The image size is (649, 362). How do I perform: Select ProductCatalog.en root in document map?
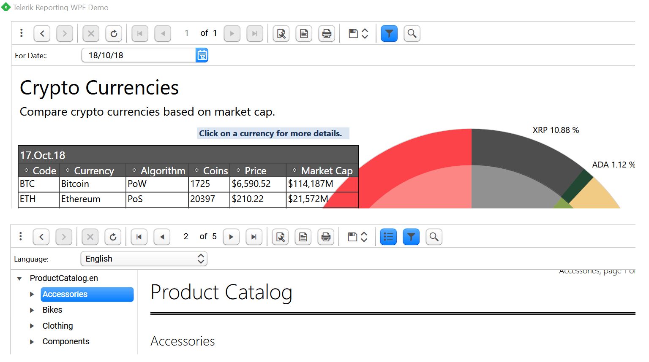coord(64,278)
